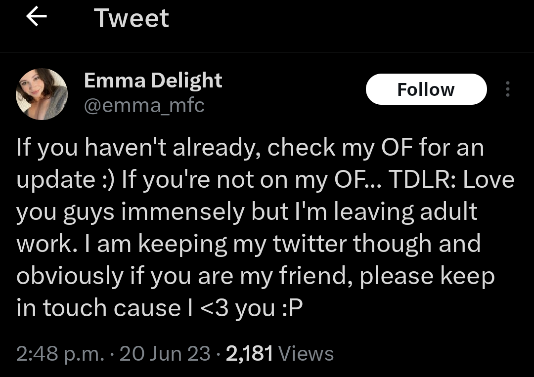This screenshot has width=534, height=377.
Task: Click the Tweet header title
Action: (x=131, y=18)
